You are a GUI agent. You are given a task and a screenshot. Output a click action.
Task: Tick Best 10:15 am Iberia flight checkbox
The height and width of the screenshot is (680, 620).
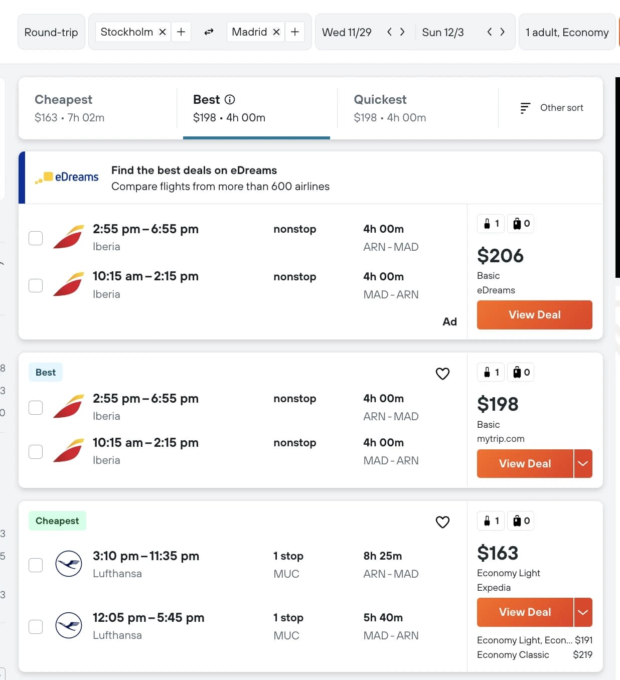(36, 451)
